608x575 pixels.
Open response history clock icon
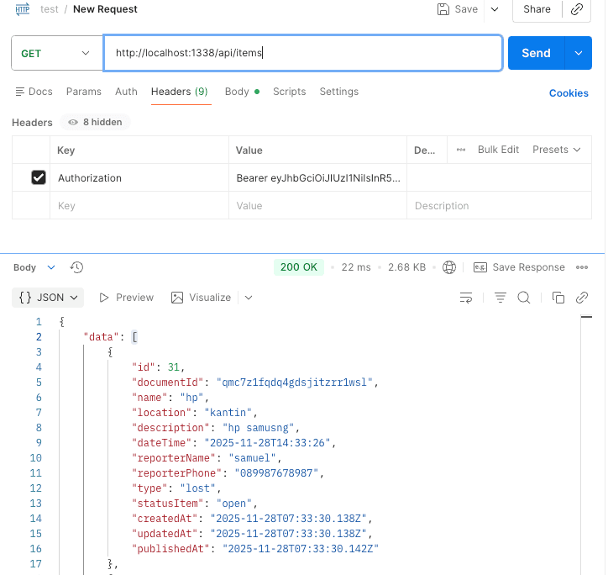coord(76,267)
